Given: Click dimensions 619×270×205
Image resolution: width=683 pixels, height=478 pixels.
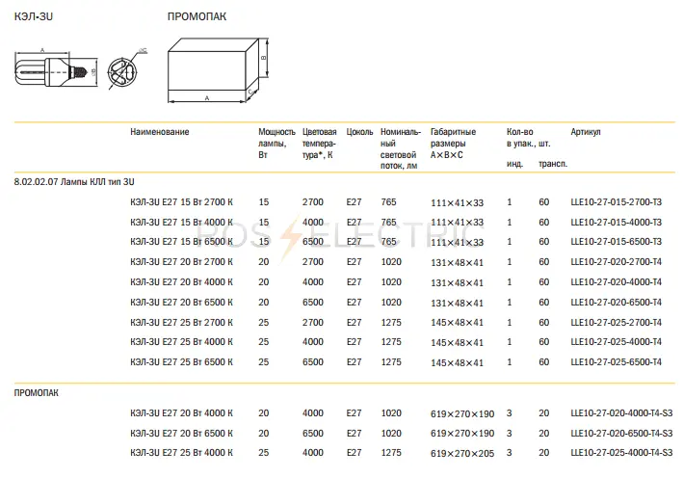Looking at the screenshot, I should click(x=462, y=454).
